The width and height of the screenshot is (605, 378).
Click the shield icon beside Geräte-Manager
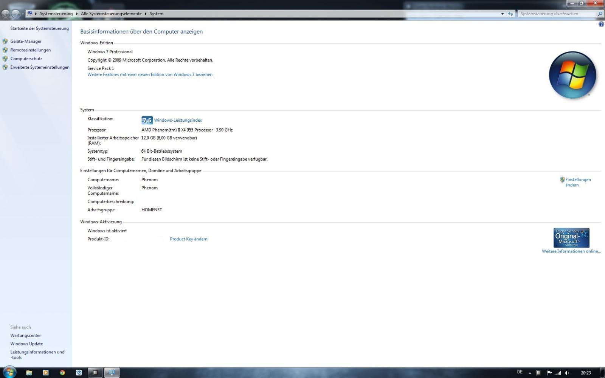click(5, 41)
